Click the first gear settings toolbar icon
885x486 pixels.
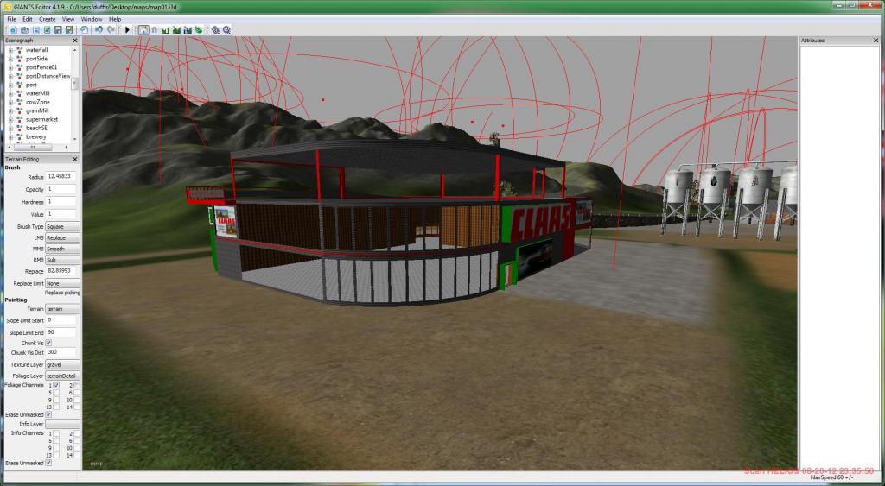pos(215,30)
